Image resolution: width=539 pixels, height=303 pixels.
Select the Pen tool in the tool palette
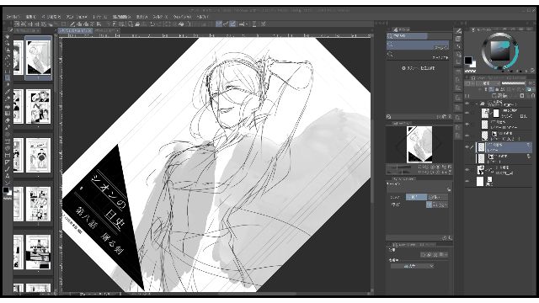(x=8, y=92)
